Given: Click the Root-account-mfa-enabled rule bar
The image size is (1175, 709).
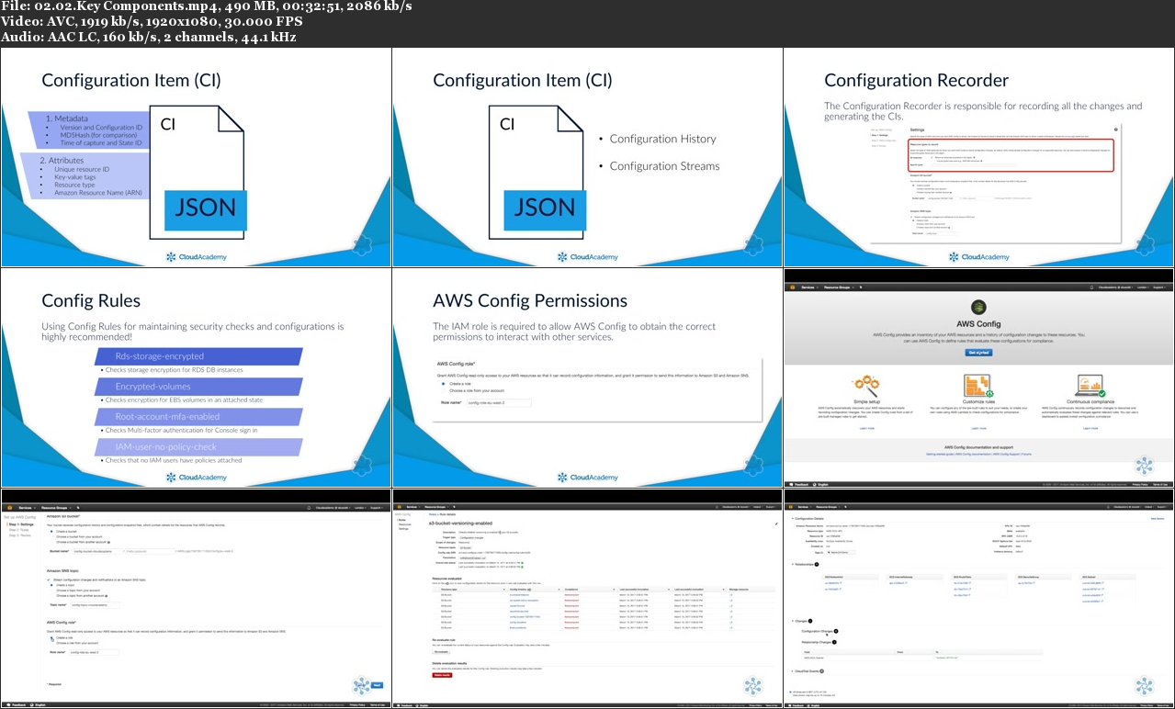Looking at the screenshot, I should tap(198, 417).
